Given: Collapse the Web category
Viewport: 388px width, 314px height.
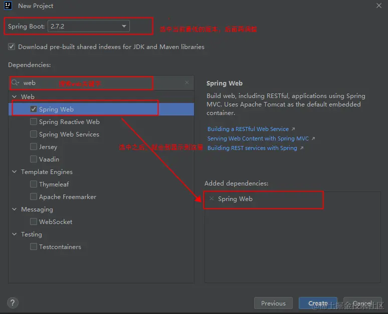Looking at the screenshot, I should 15,96.
